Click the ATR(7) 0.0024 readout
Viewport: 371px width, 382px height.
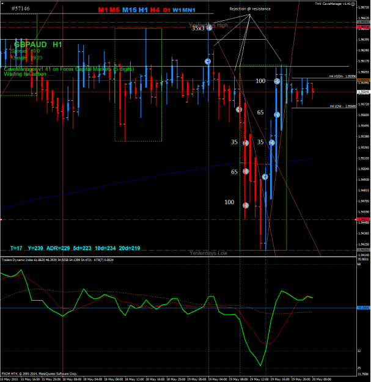pyautogui.click(x=103, y=260)
